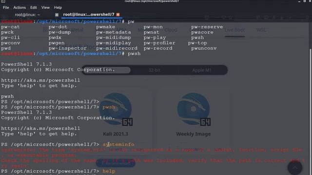Open the View menu
This screenshot has height=175, width=312.
click(45, 8)
